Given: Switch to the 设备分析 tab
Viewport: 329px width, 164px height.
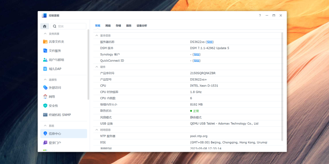Looking at the screenshot, I should [142, 25].
